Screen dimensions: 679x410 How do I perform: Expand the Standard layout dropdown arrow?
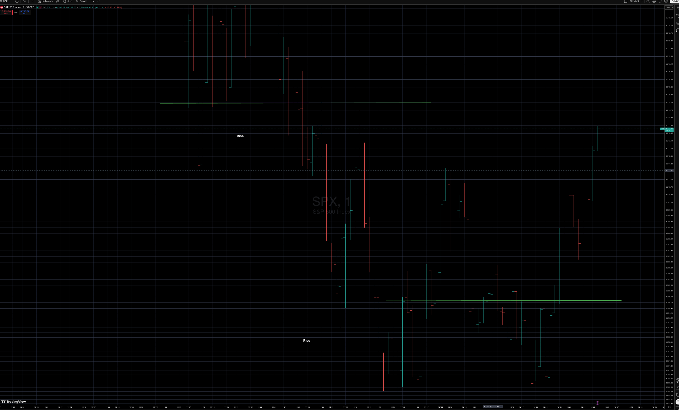coord(642,1)
